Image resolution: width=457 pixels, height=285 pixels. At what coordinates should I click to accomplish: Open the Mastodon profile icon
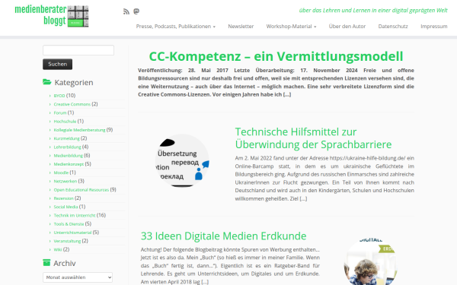click(136, 11)
